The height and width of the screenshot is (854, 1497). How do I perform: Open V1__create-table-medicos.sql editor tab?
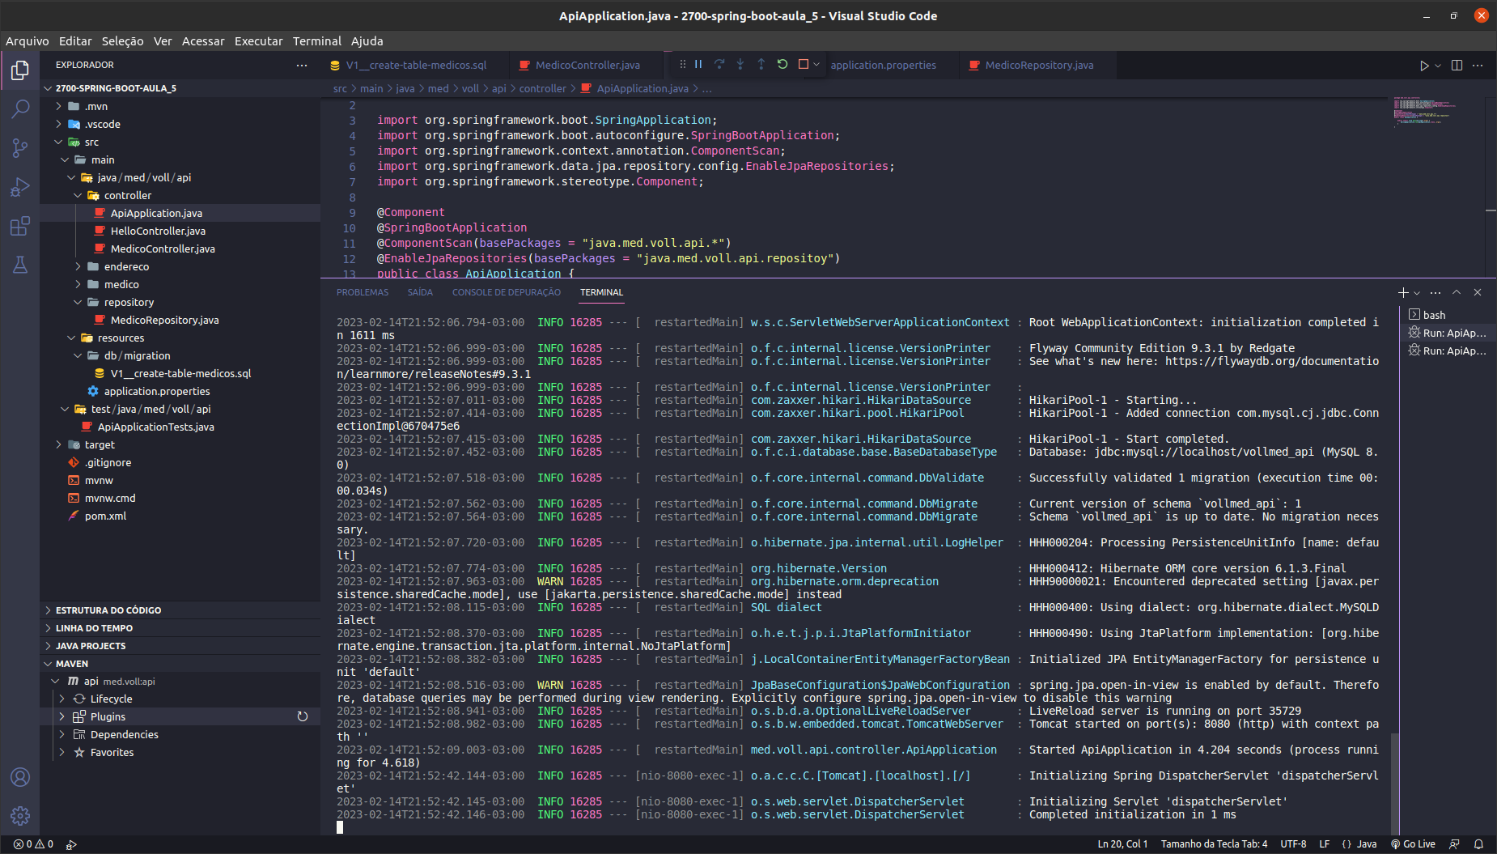415,65
